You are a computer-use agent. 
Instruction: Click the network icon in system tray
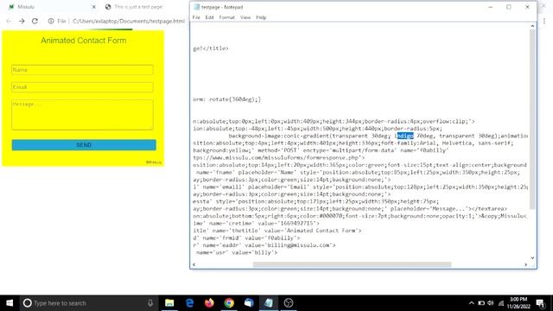coord(501,303)
